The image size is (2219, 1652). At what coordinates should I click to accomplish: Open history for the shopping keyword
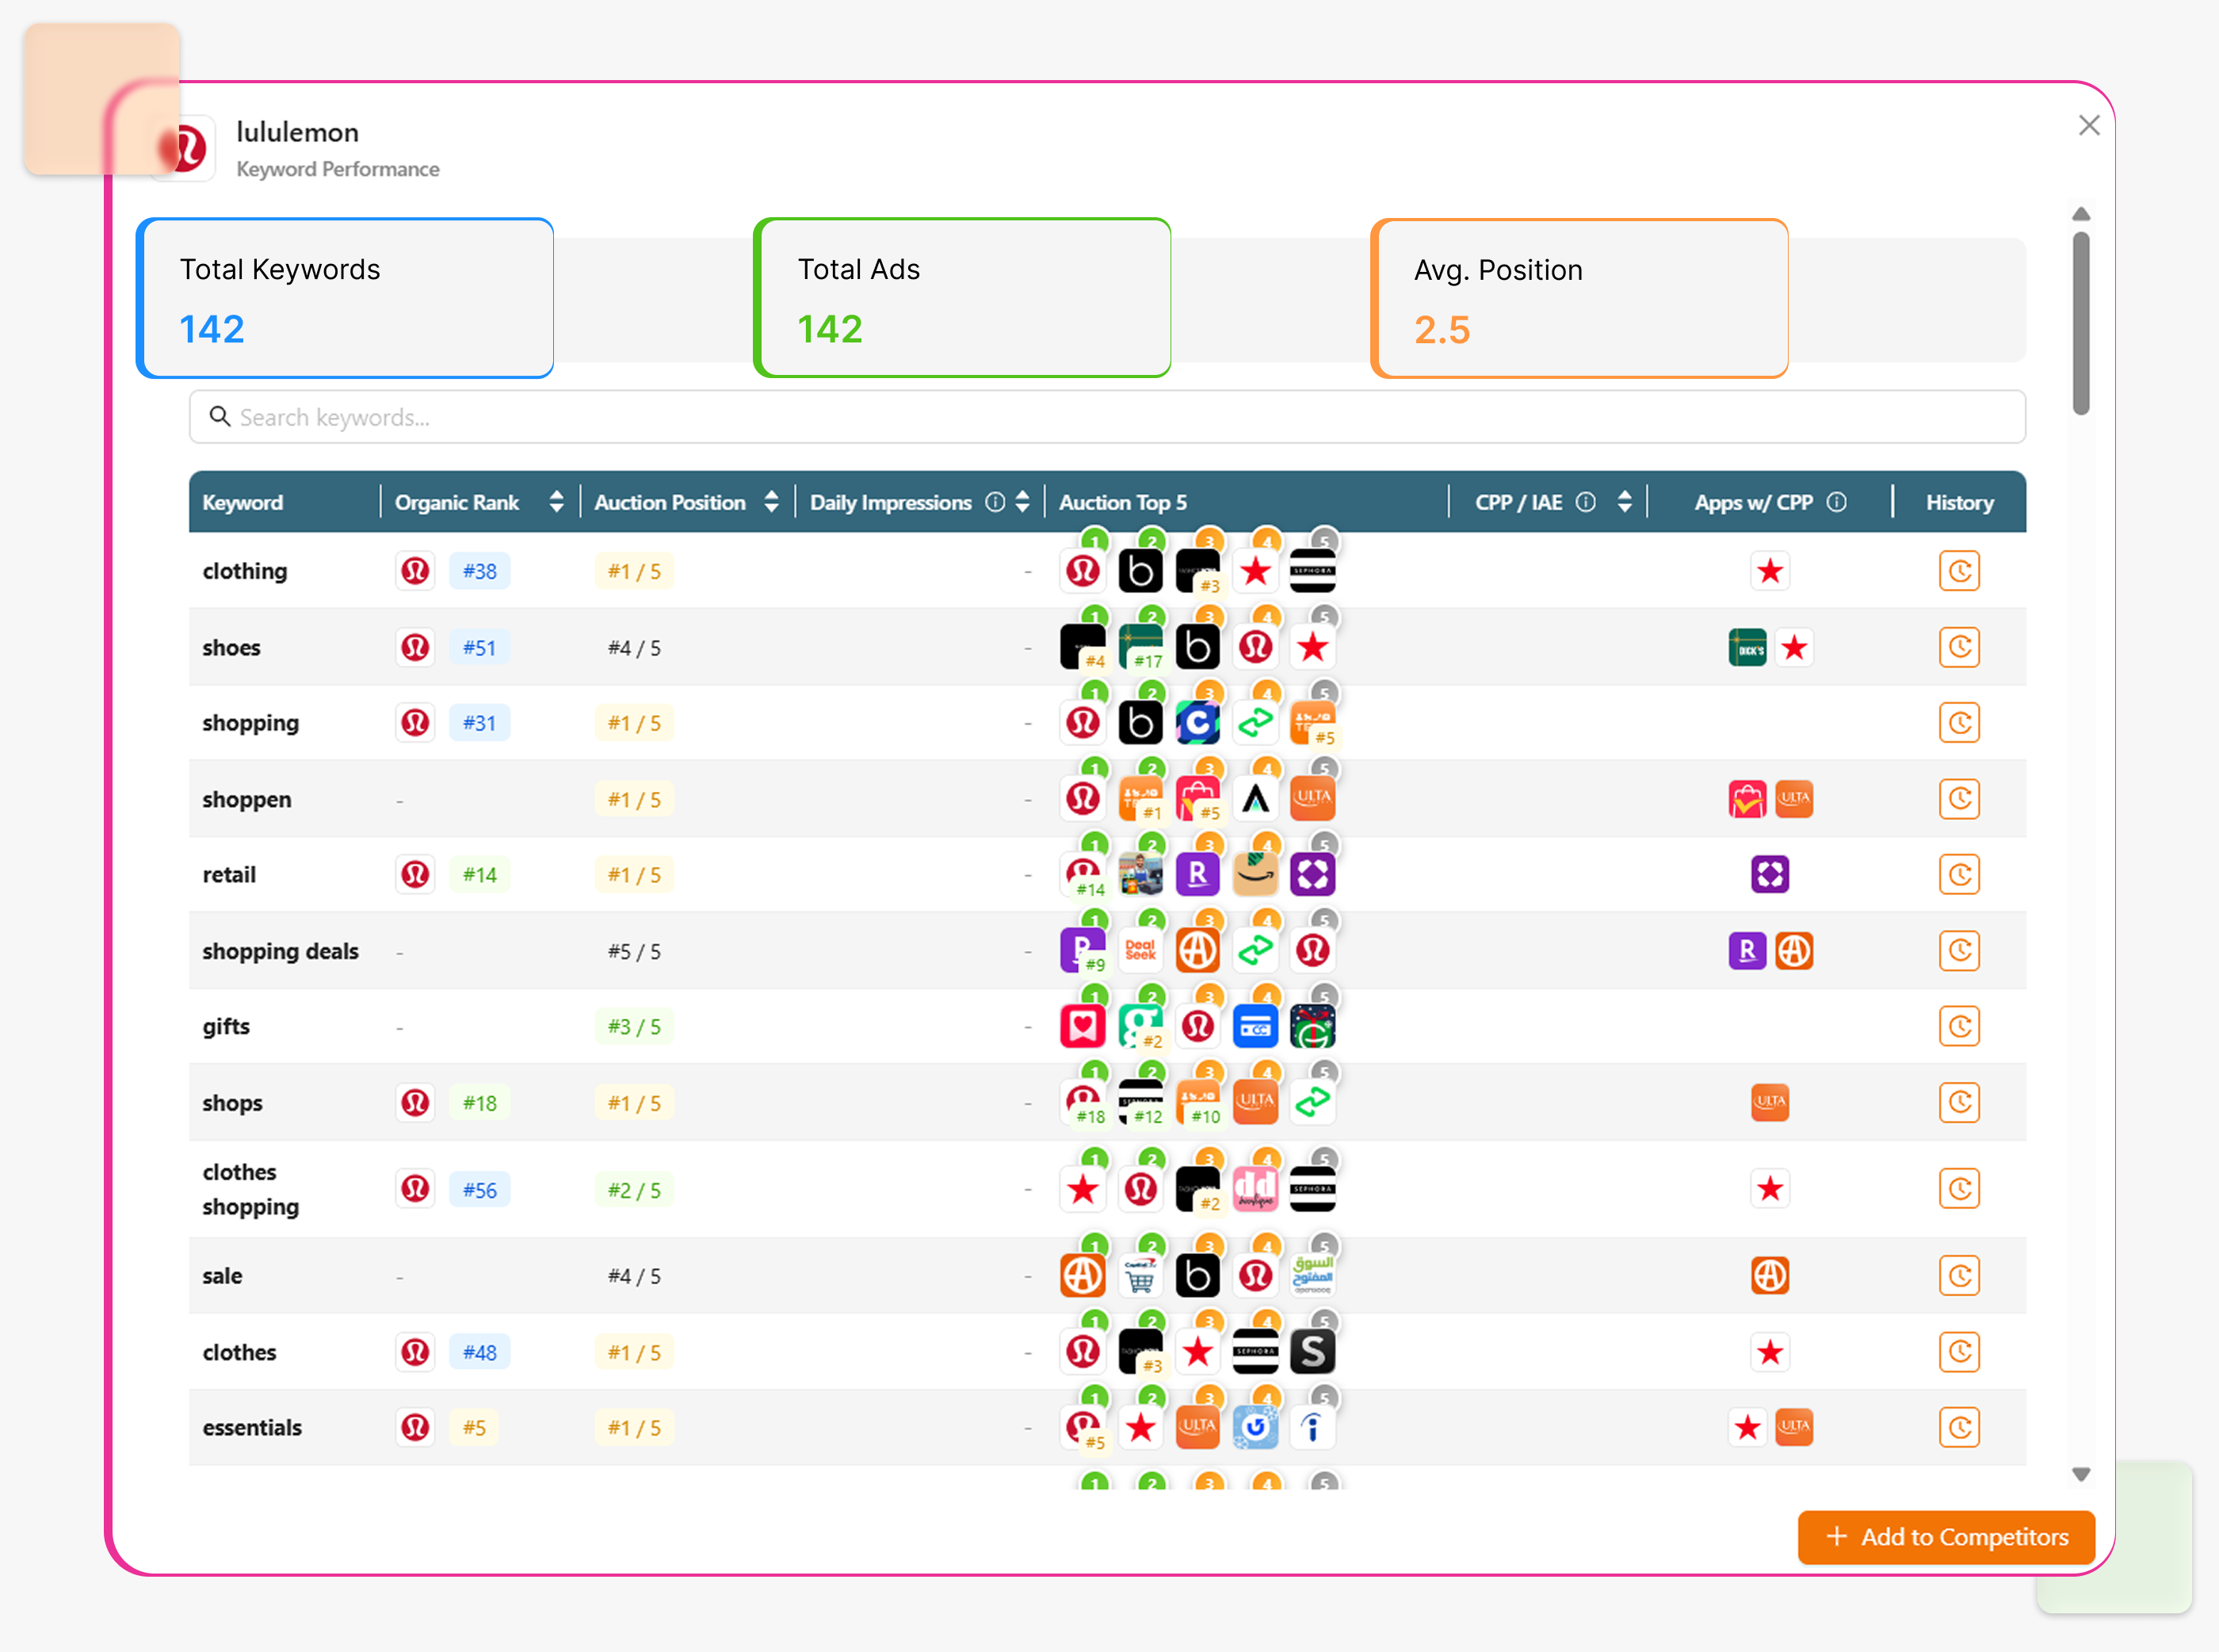click(x=1959, y=723)
